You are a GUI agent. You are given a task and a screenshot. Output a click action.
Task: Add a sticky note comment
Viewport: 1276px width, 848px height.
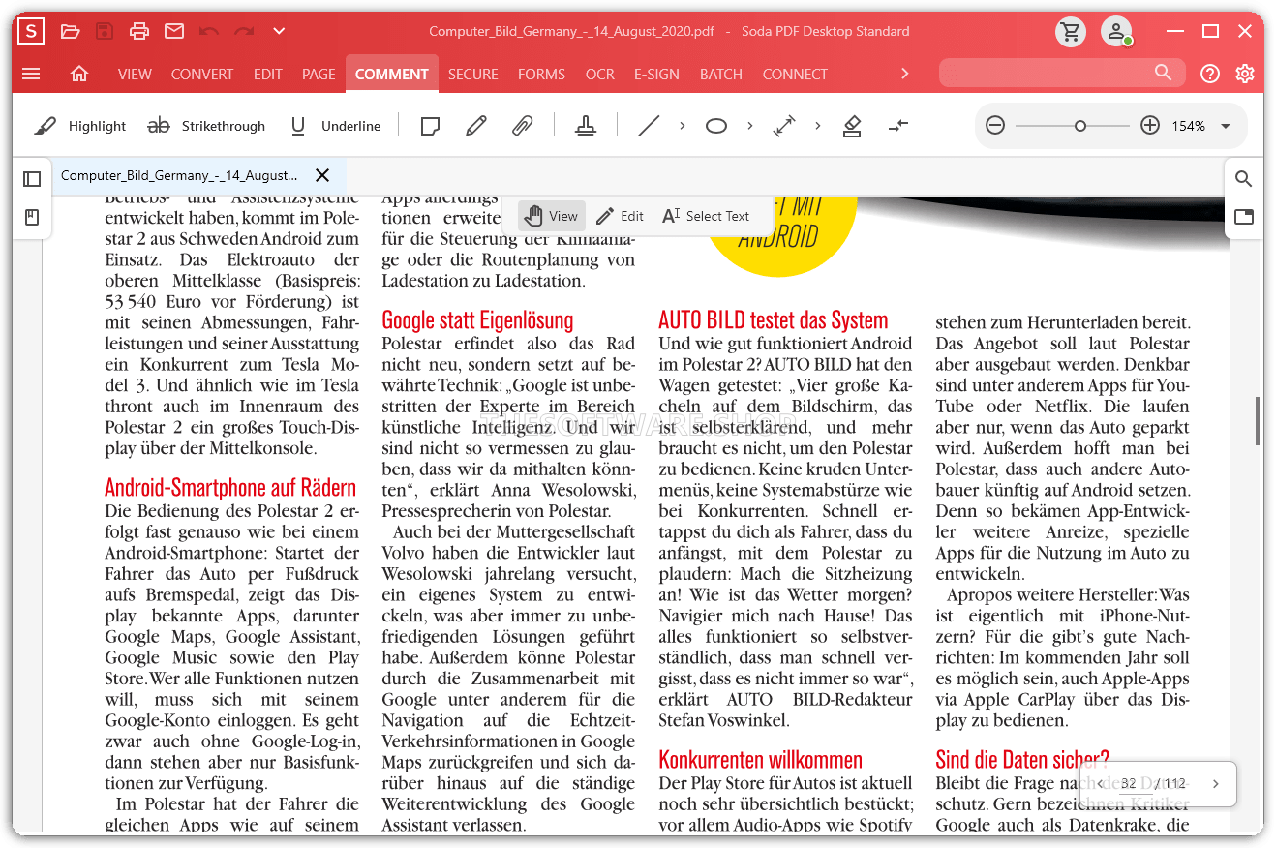click(430, 126)
